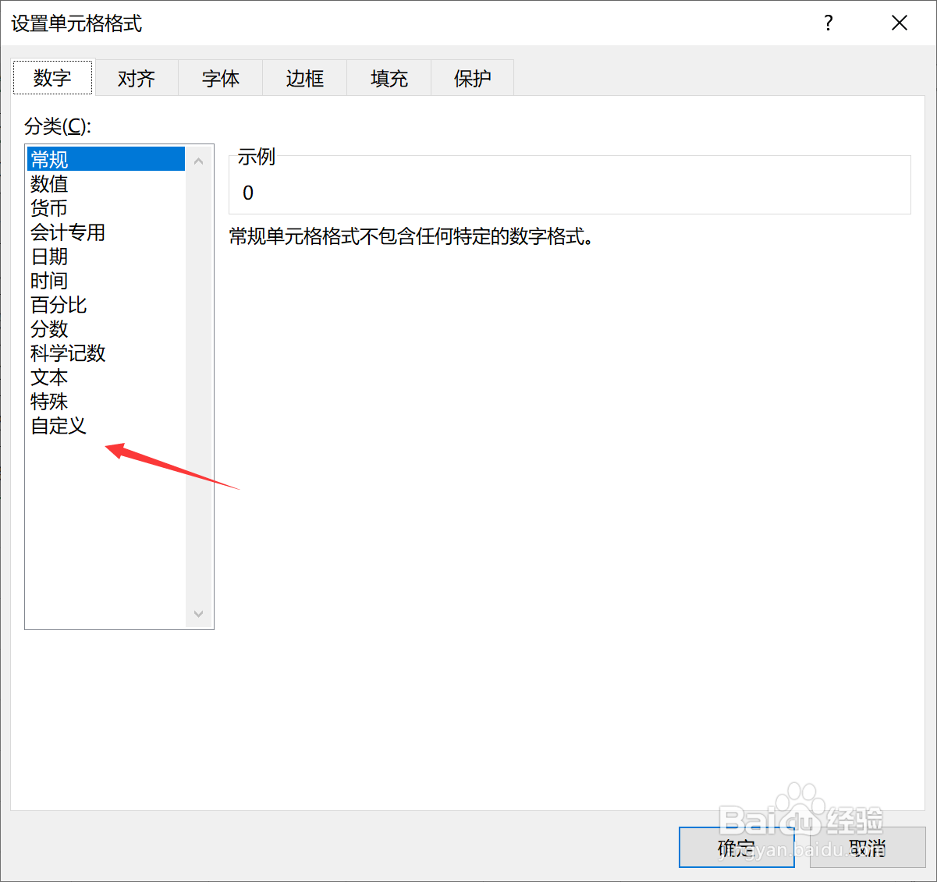Cancel the dialog with 取消
This screenshot has width=937, height=882.
(868, 848)
